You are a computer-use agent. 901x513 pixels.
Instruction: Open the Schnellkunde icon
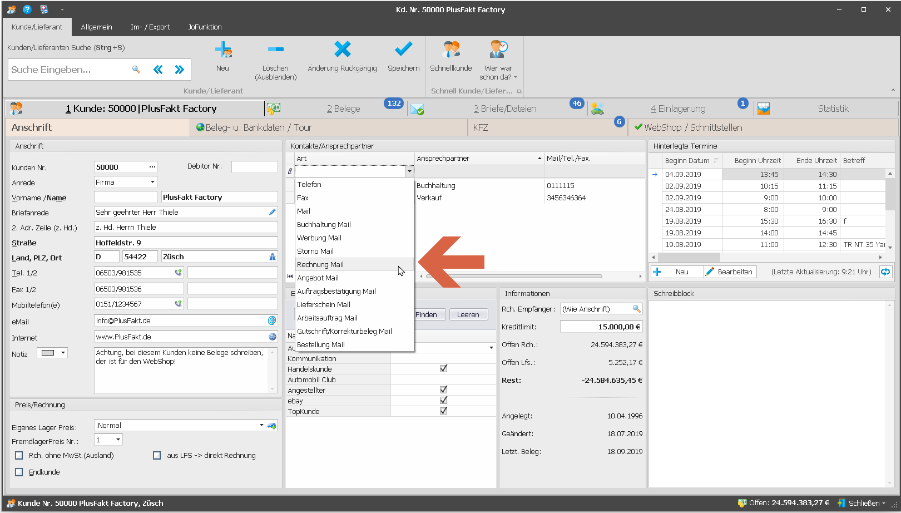[x=451, y=50]
